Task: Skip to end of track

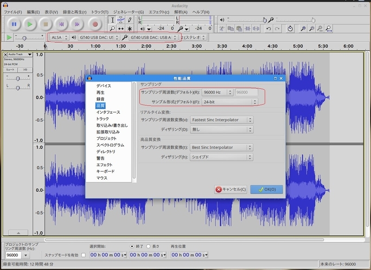Action: coord(77,24)
